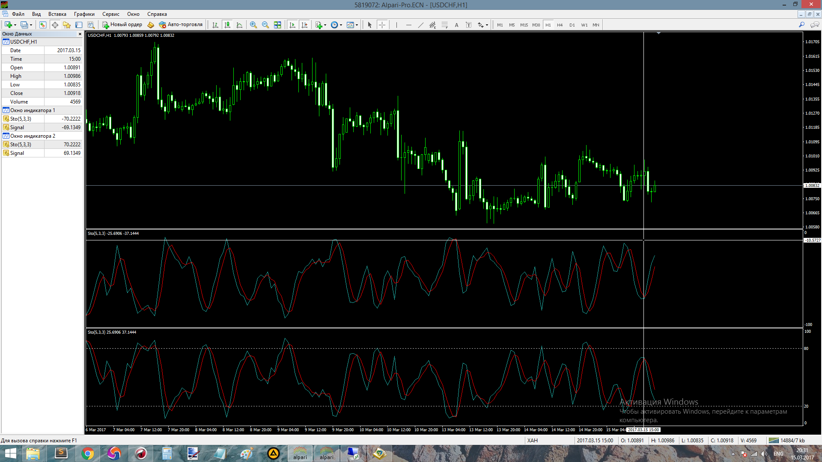Click the Tile windows icon
Viewport: 822px width, 462px height.
tap(277, 25)
